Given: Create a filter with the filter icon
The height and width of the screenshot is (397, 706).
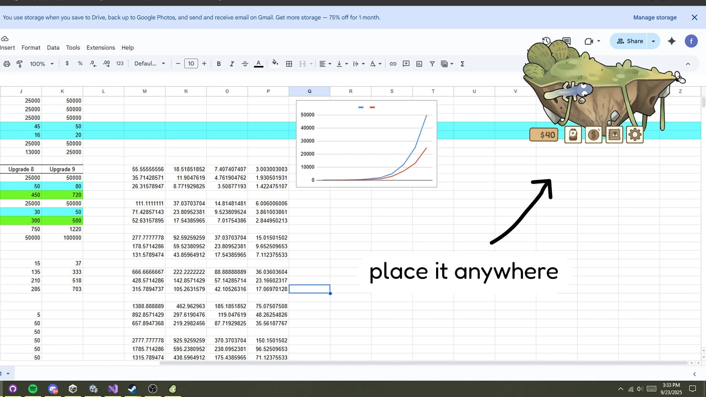Looking at the screenshot, I should (432, 64).
